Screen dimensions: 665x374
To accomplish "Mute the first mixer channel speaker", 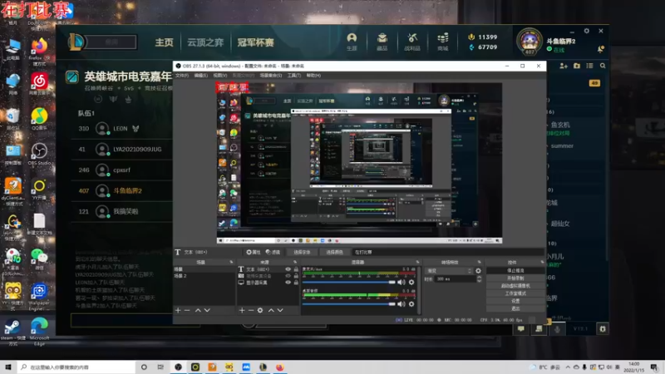I will pos(401,282).
